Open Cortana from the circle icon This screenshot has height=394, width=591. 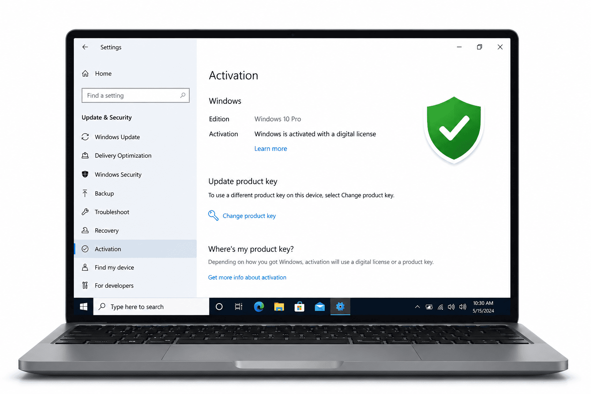(219, 307)
